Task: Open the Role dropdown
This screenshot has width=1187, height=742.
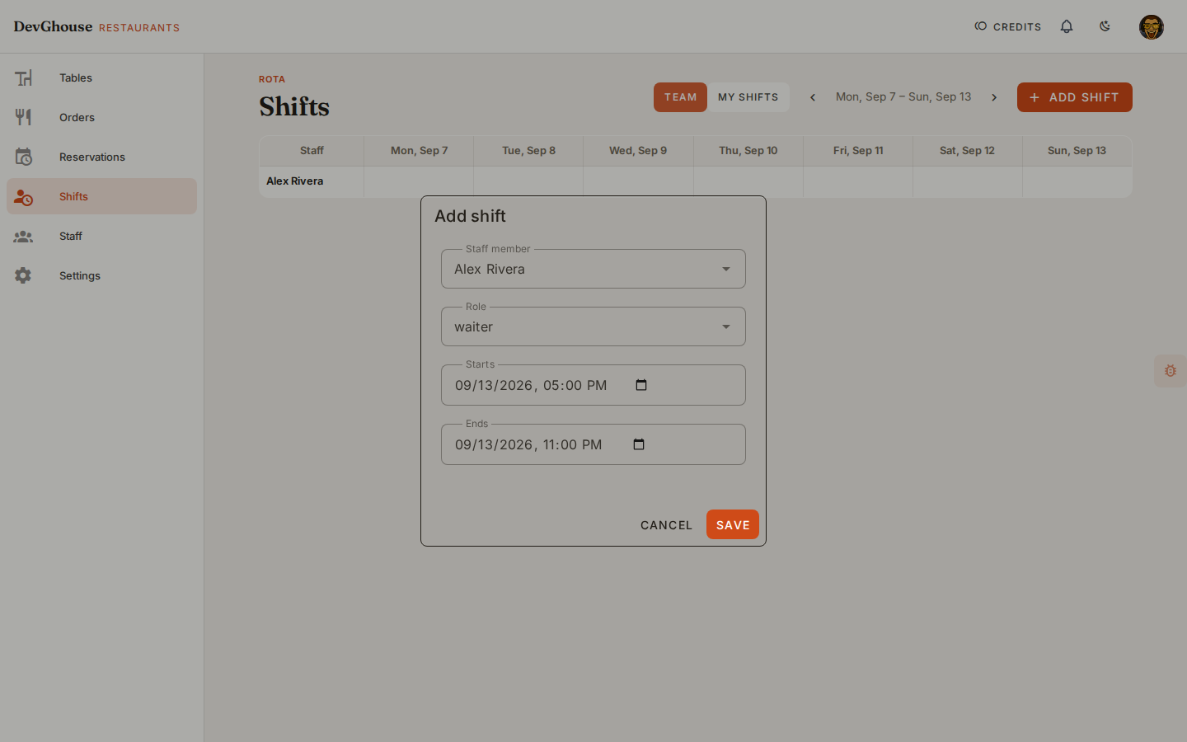Action: click(593, 326)
